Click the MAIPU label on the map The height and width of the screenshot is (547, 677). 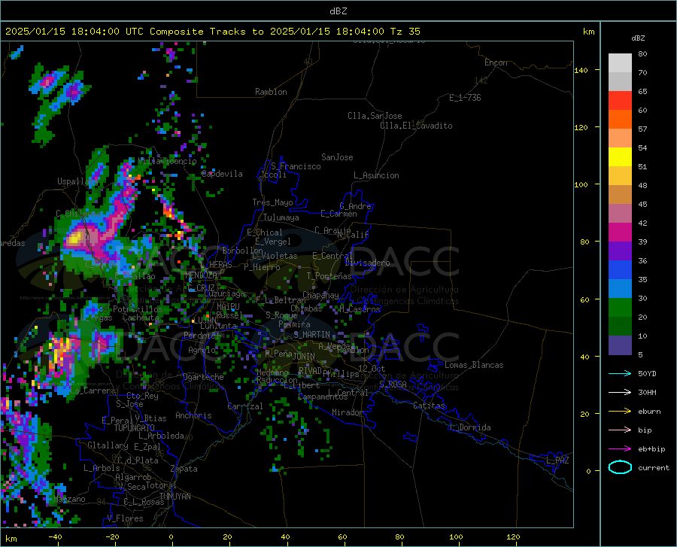228,306
